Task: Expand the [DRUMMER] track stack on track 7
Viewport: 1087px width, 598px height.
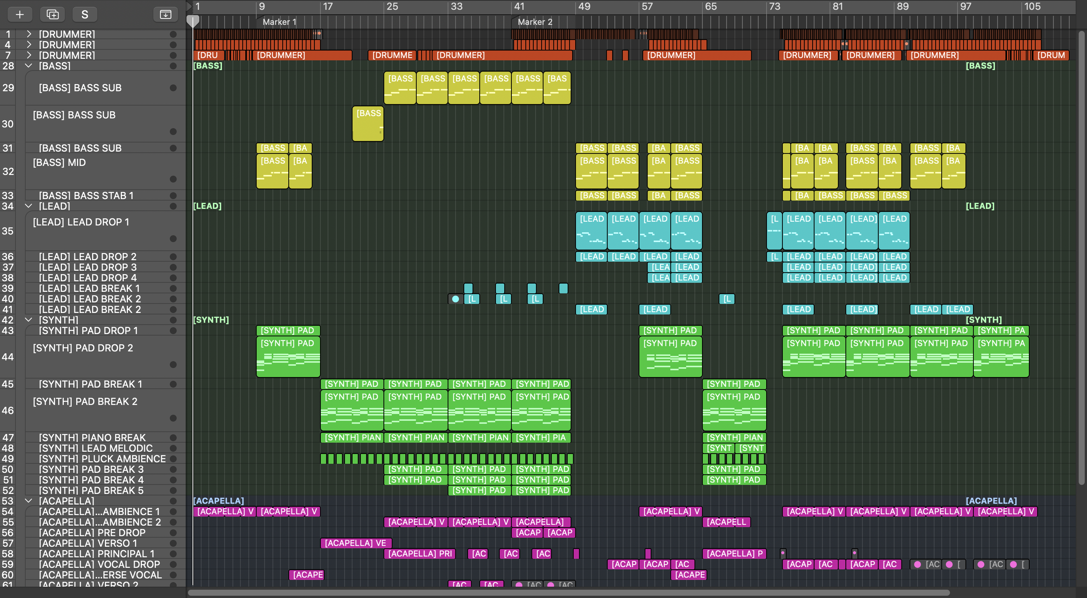Action: coord(29,55)
